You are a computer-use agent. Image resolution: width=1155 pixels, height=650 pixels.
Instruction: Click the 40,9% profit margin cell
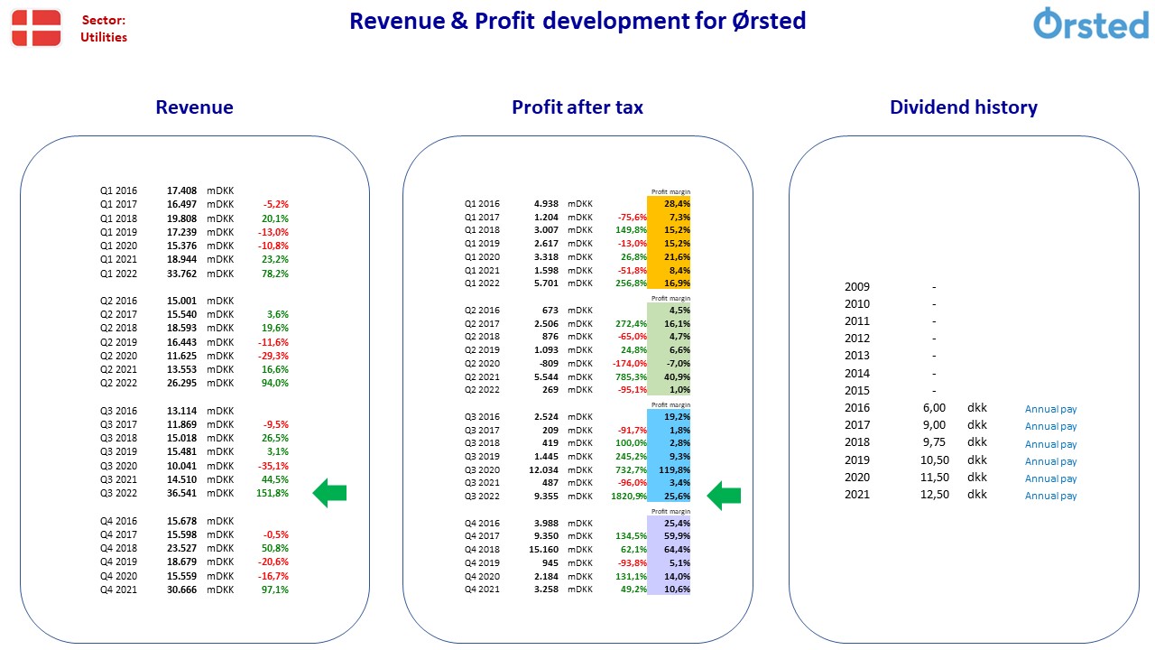pos(669,376)
